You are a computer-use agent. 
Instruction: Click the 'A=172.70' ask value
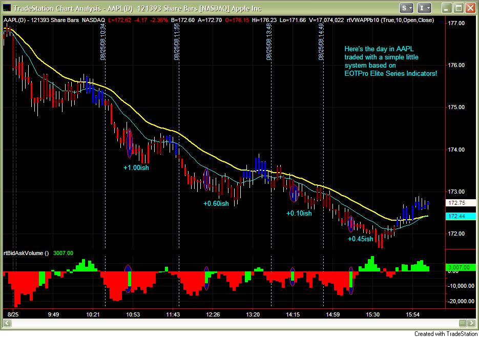click(x=210, y=20)
